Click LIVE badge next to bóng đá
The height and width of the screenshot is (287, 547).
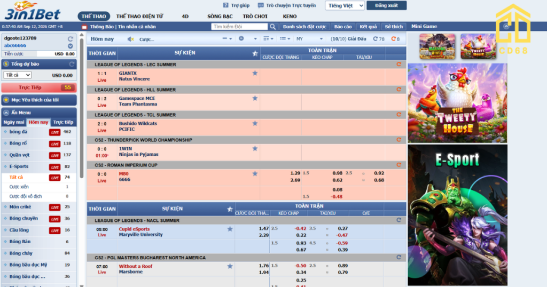pos(54,132)
